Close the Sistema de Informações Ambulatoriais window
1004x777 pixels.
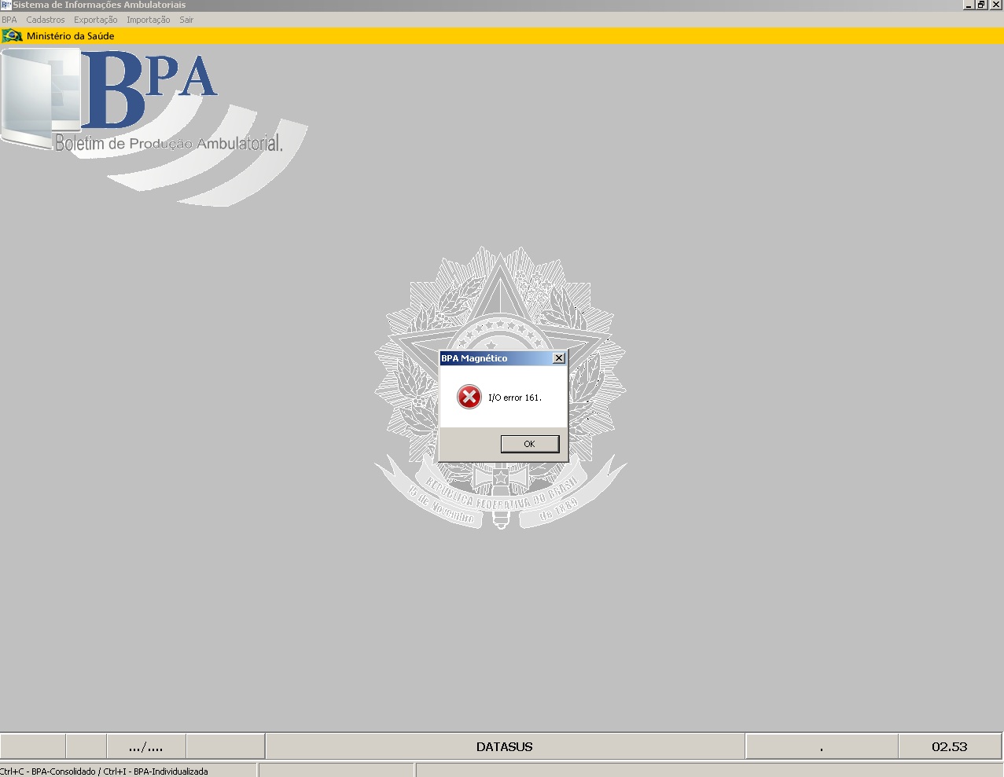click(x=996, y=5)
